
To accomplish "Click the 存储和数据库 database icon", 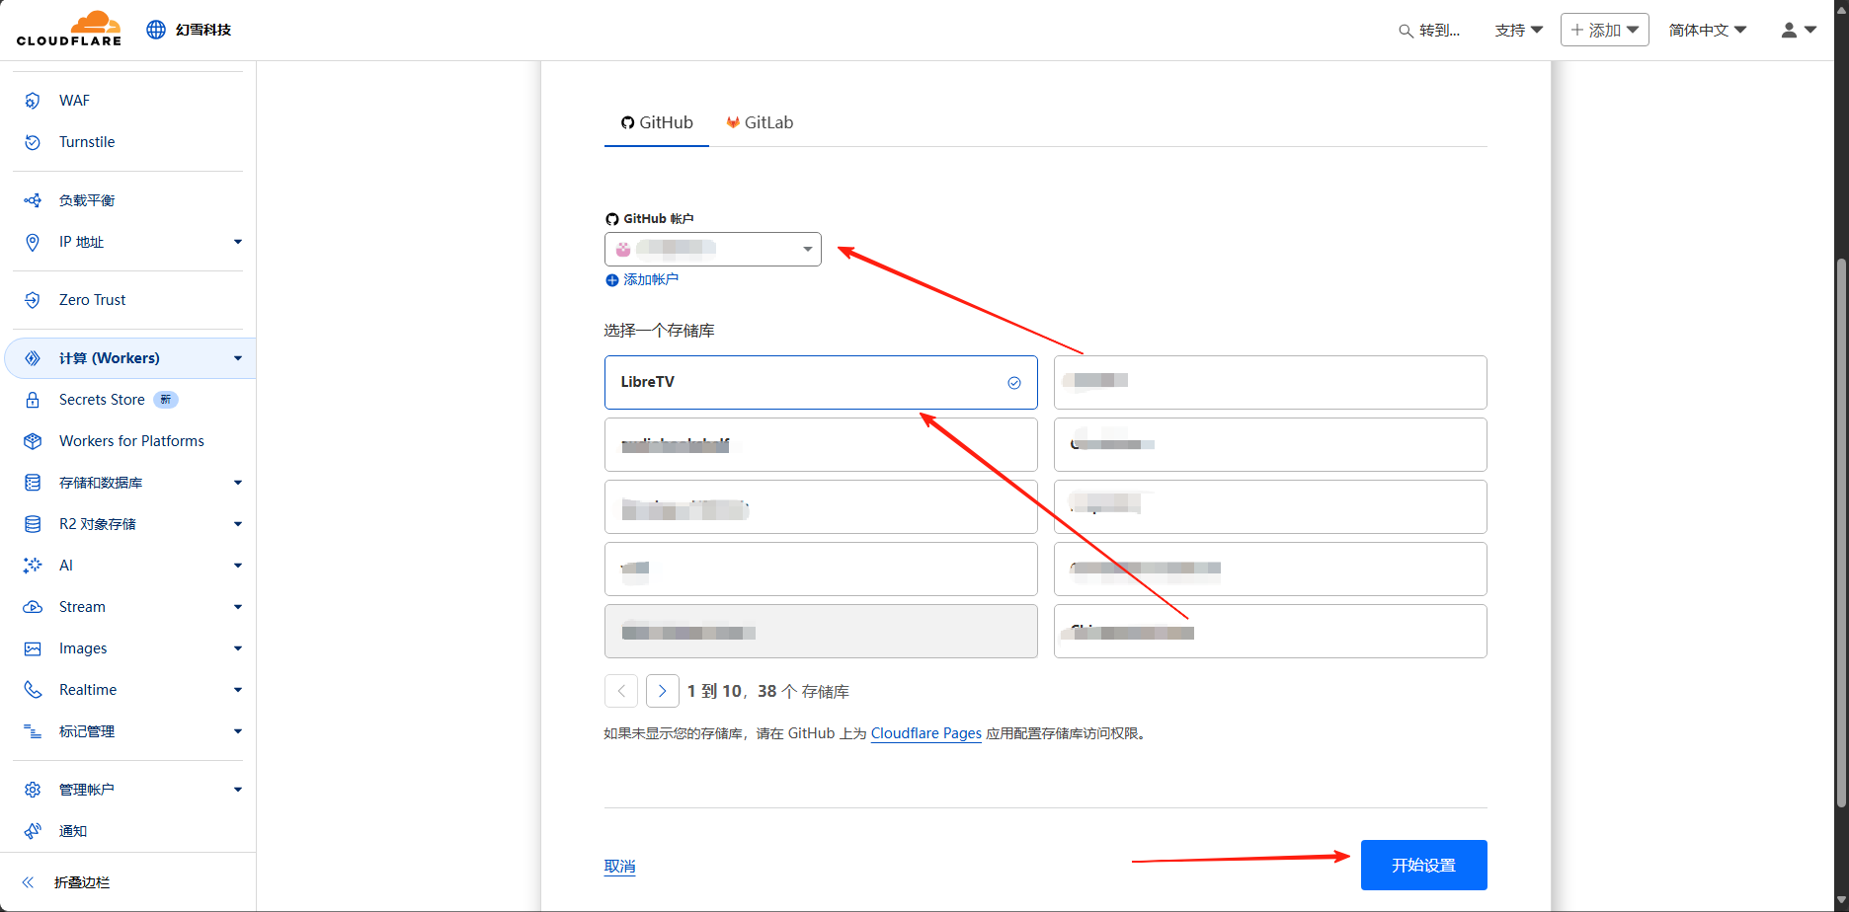I will (x=33, y=483).
